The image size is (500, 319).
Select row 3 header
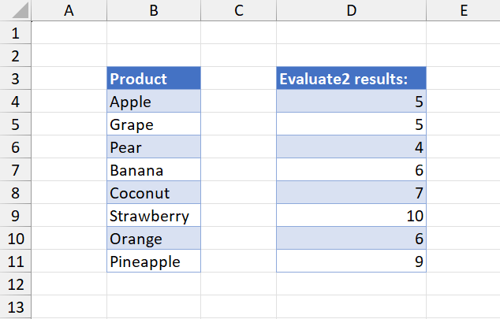click(16, 78)
